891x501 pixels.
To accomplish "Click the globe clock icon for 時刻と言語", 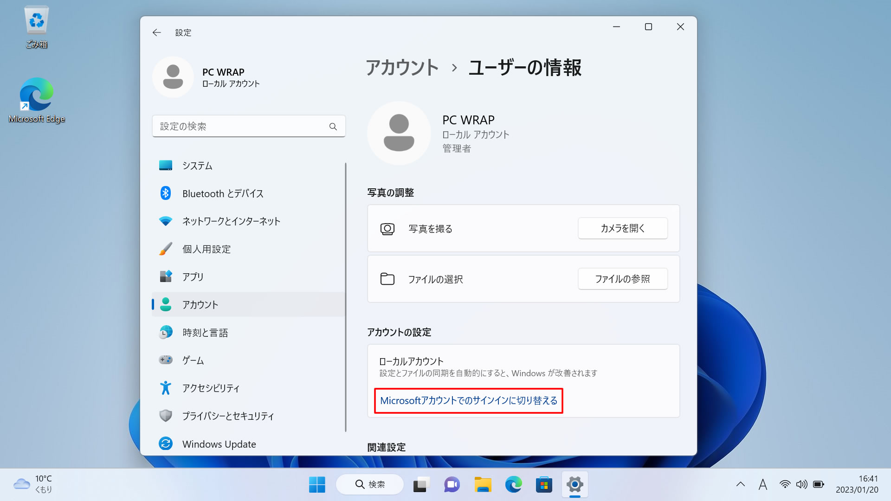I will (x=166, y=332).
